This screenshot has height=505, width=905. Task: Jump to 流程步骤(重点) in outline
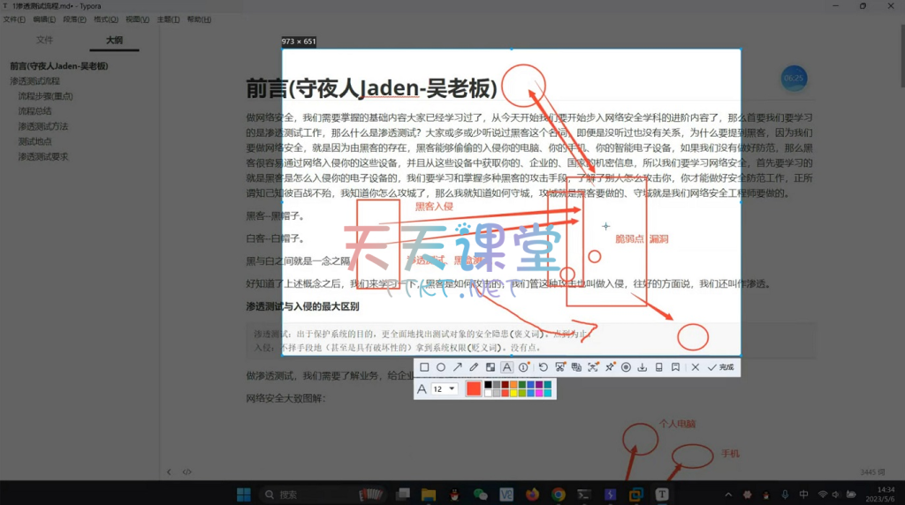(45, 96)
